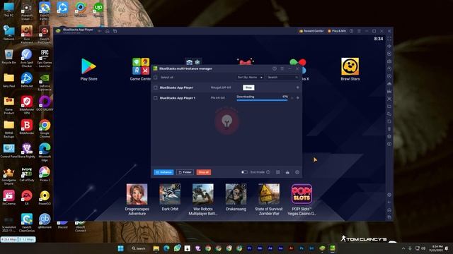This screenshot has height=254, width=453.
Task: Show hidden system tray icons chevron
Action: coord(403,248)
